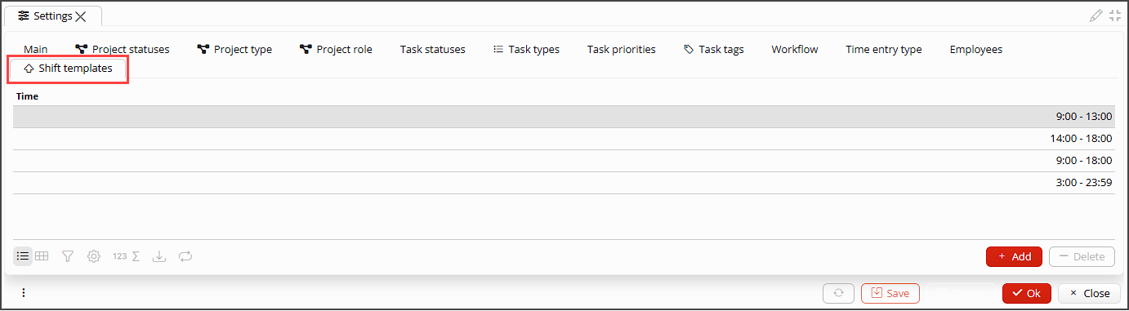Image resolution: width=1129 pixels, height=311 pixels.
Task: Switch to table grid view icon
Action: (42, 256)
